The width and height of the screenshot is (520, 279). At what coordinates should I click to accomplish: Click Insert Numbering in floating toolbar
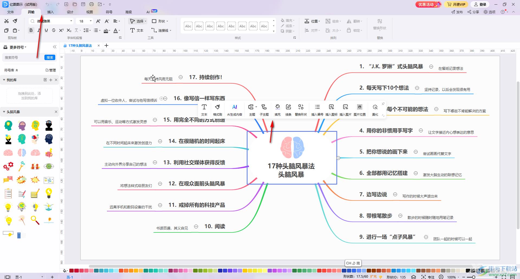point(317,110)
